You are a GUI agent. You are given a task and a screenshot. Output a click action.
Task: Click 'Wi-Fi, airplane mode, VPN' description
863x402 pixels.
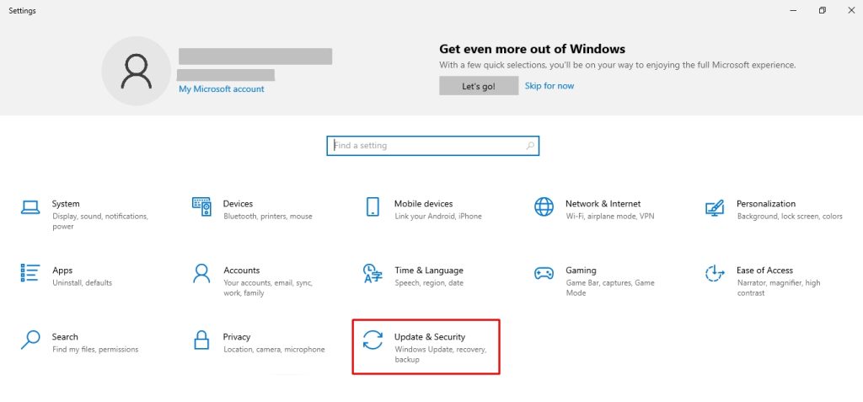coord(610,217)
